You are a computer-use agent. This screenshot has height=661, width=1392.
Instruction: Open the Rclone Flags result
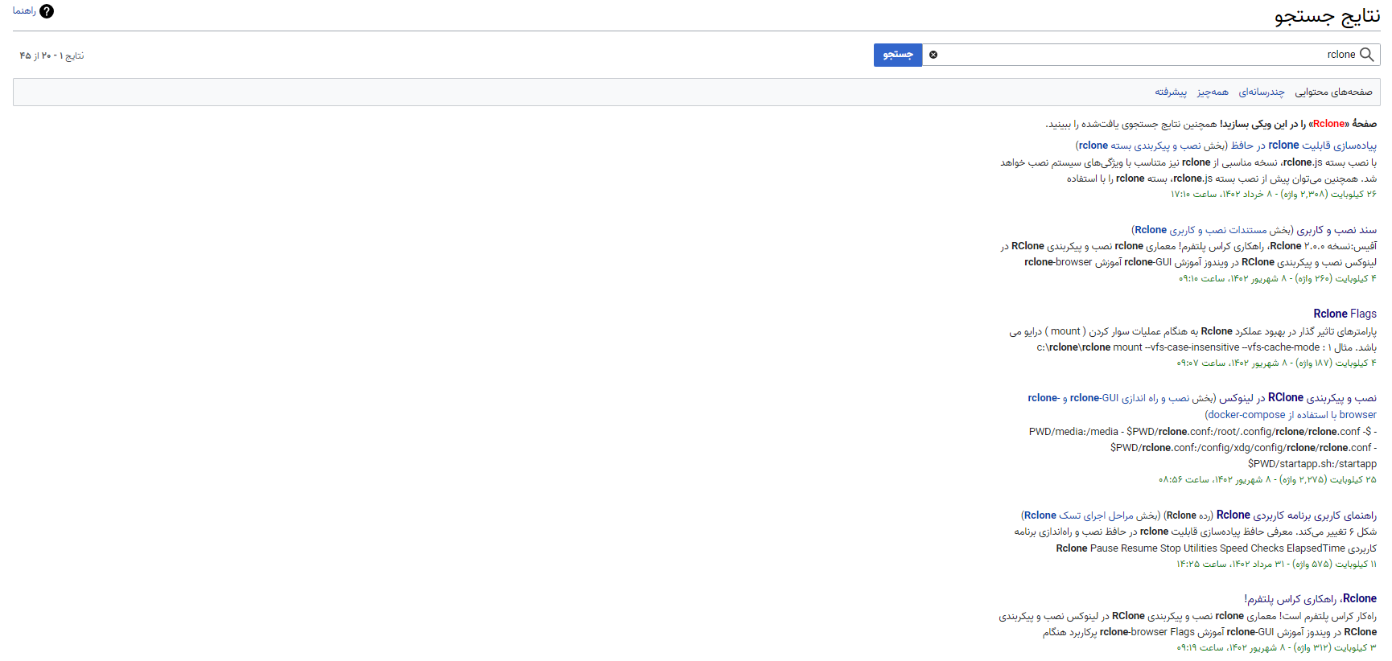coord(1345,314)
